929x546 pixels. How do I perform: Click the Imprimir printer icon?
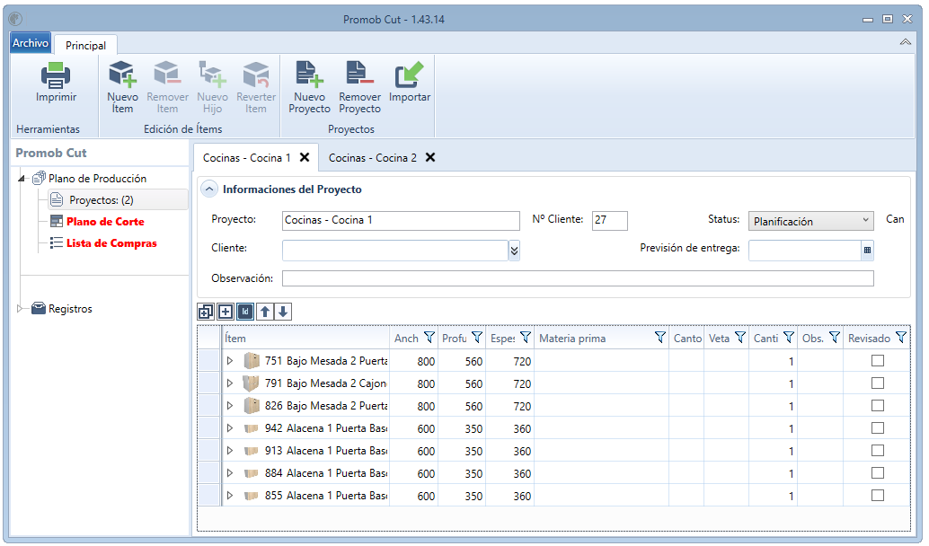(56, 75)
